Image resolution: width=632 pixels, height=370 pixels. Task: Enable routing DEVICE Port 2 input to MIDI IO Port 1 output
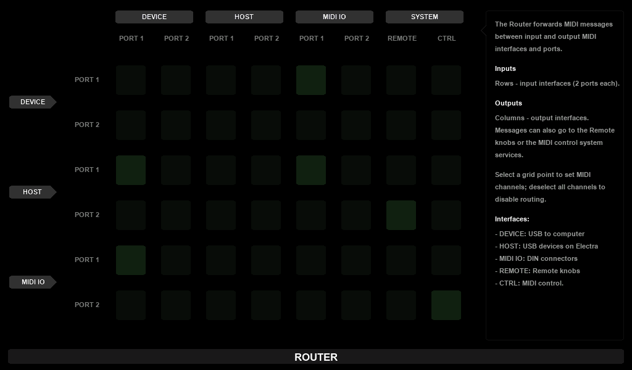311,125
